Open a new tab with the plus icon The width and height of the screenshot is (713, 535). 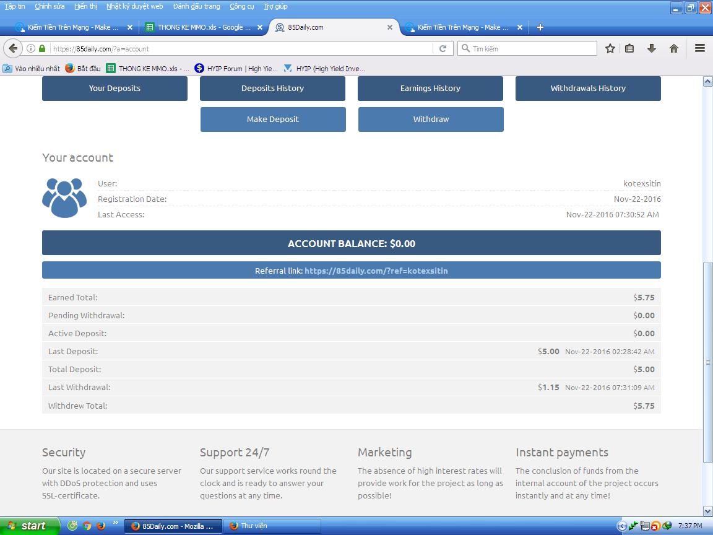coord(540,27)
